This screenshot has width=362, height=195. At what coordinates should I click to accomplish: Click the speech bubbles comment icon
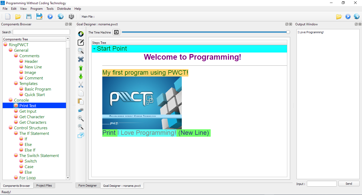[81, 110]
